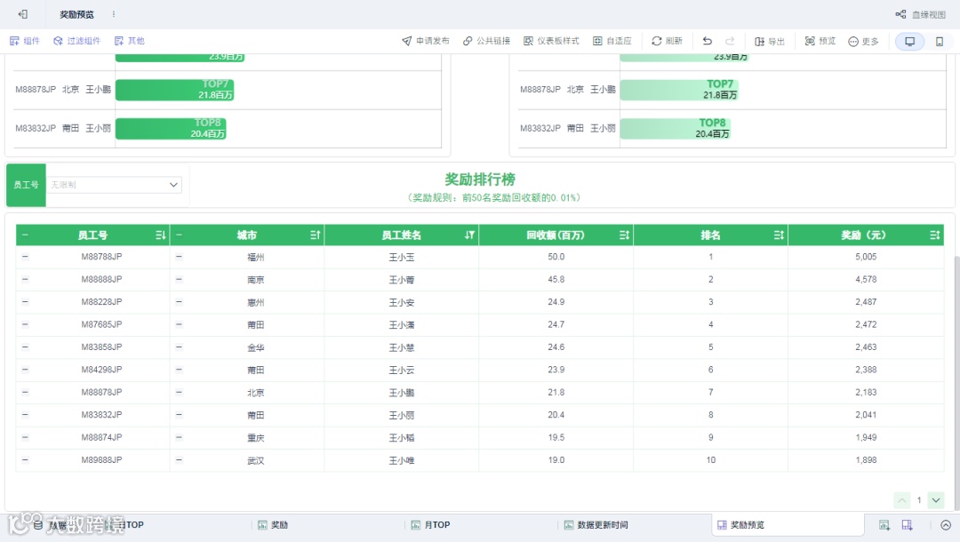The image size is (960, 542).
Task: Export dashboard via 导出
Action: 770,41
